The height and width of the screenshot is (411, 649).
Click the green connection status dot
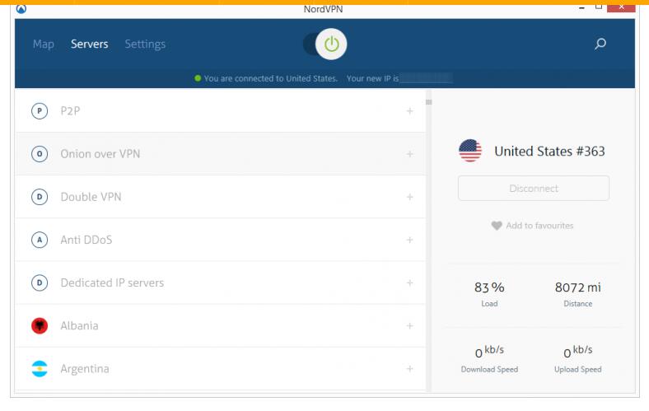click(x=198, y=78)
